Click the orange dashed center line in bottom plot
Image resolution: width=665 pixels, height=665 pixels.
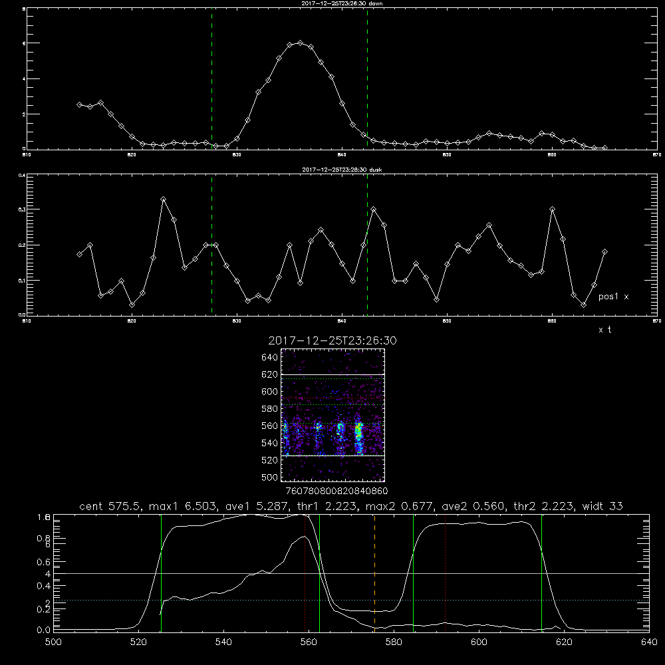tap(374, 573)
